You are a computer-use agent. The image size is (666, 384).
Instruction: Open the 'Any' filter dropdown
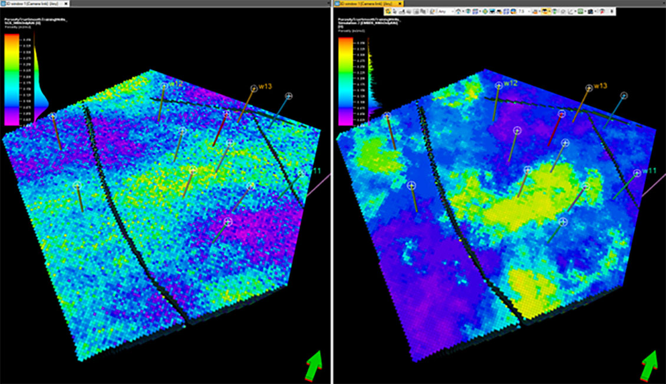(443, 10)
